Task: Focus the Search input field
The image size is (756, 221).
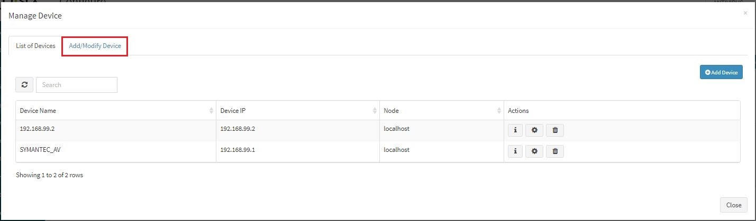Action: (x=77, y=85)
